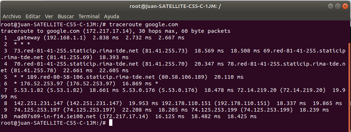Open the Editar menu
Image resolution: width=351 pixels, height=132 pixels.
33,16
